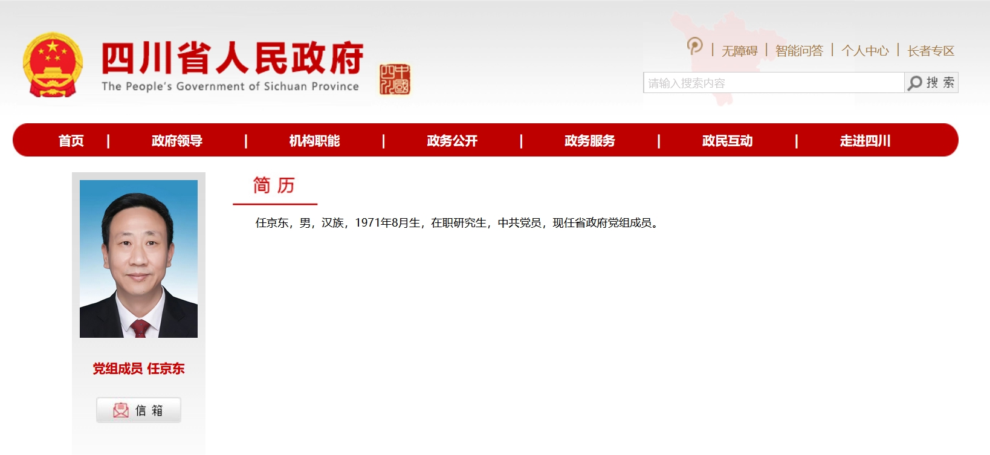Select the 简历 resume tab heading
Viewport: 990px width, 455px height.
(274, 186)
